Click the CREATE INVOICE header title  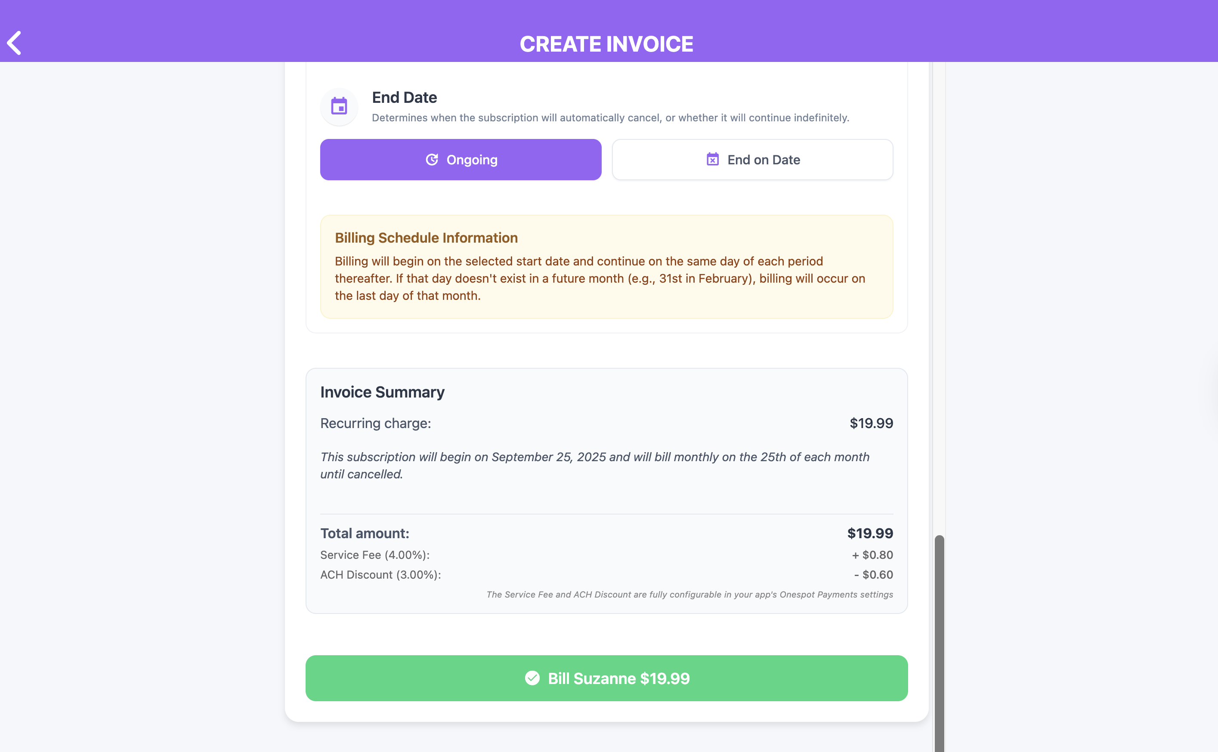click(x=606, y=44)
